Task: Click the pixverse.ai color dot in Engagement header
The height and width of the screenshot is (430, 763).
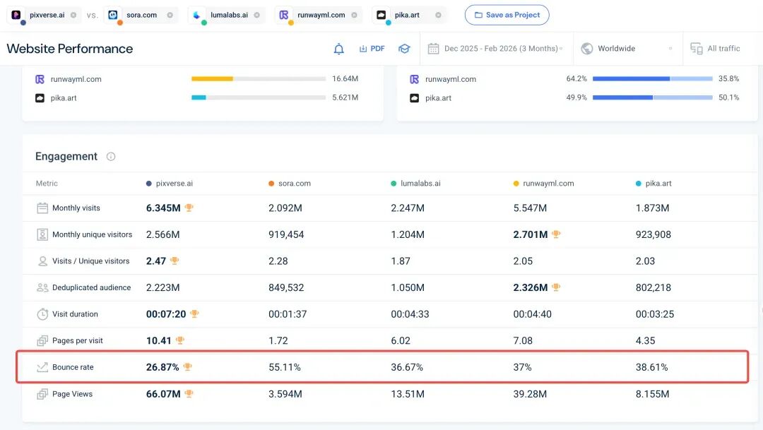Action: coord(149,184)
